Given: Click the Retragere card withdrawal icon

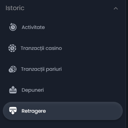Looking at the screenshot, I should click(x=13, y=111).
